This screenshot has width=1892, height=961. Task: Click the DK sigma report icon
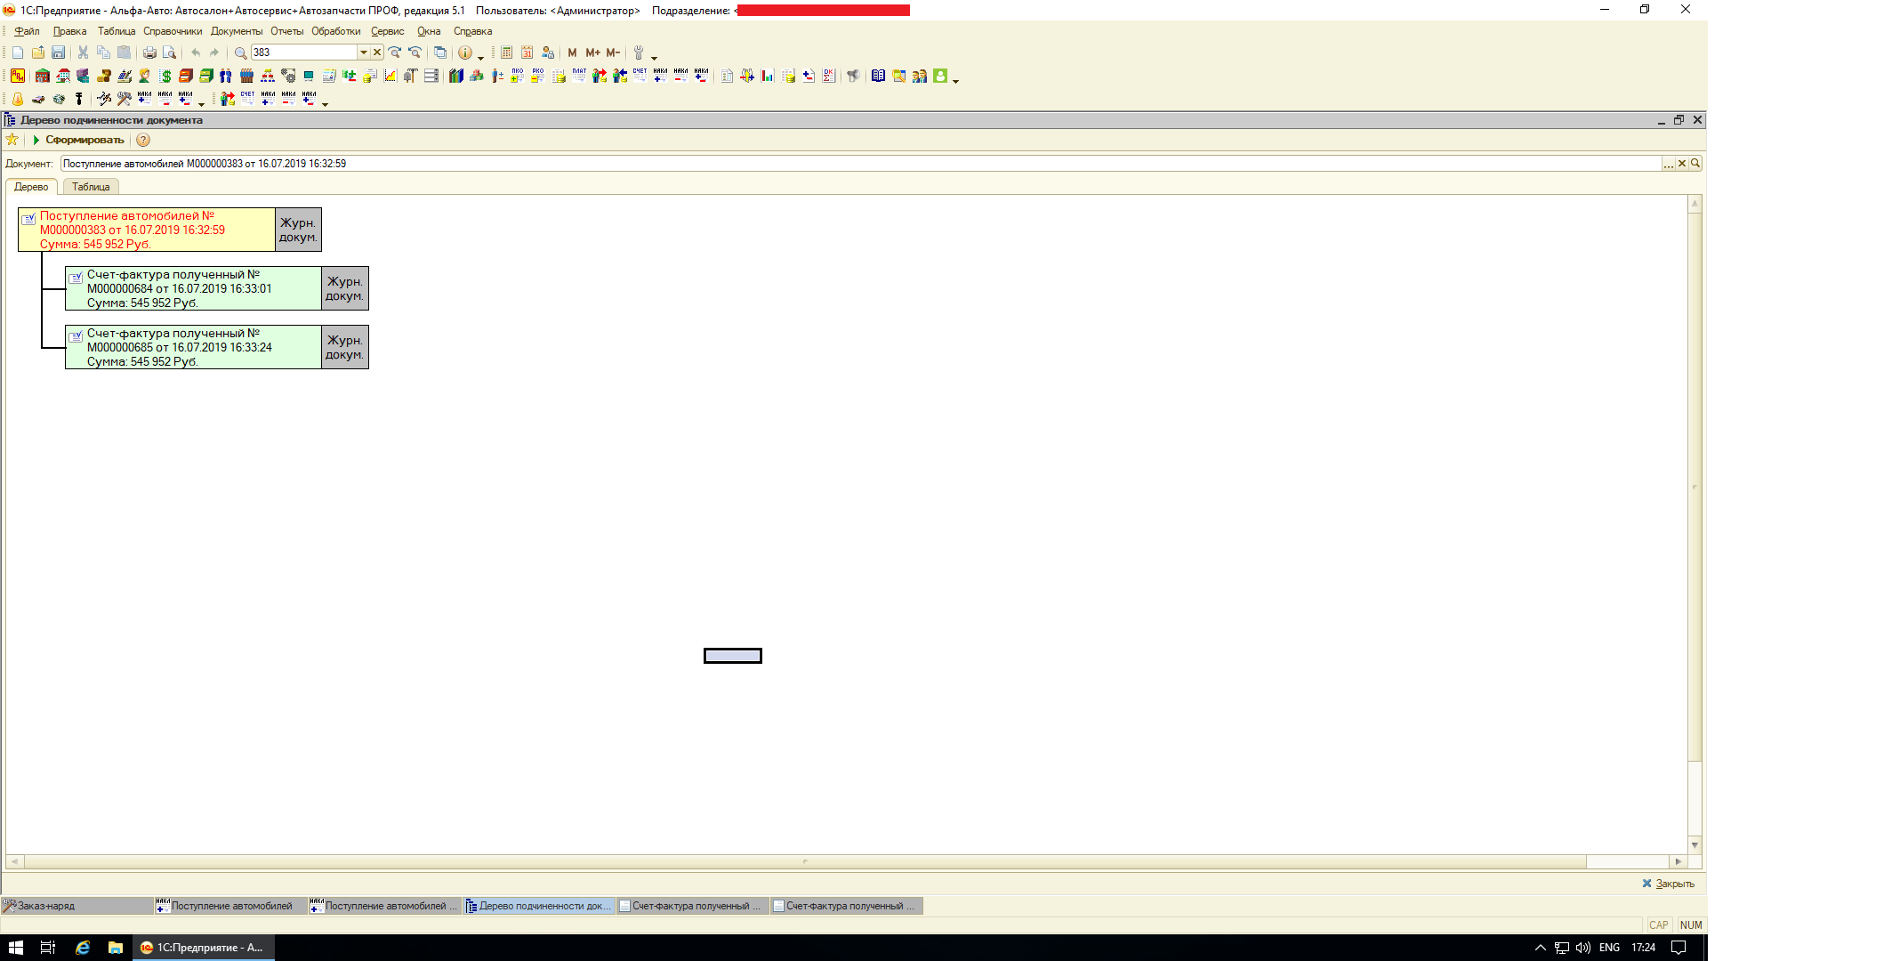point(829,76)
